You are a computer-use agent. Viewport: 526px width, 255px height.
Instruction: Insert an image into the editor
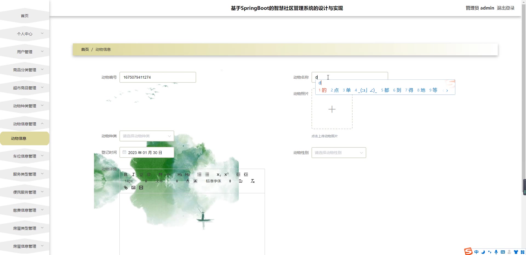[x=133, y=188]
